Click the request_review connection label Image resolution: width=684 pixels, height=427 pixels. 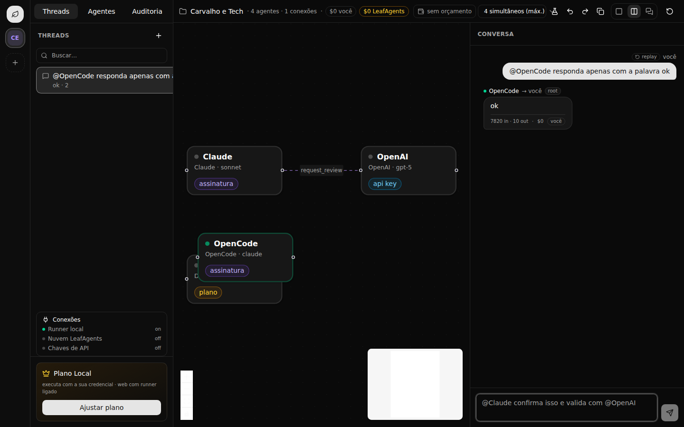[322, 170]
